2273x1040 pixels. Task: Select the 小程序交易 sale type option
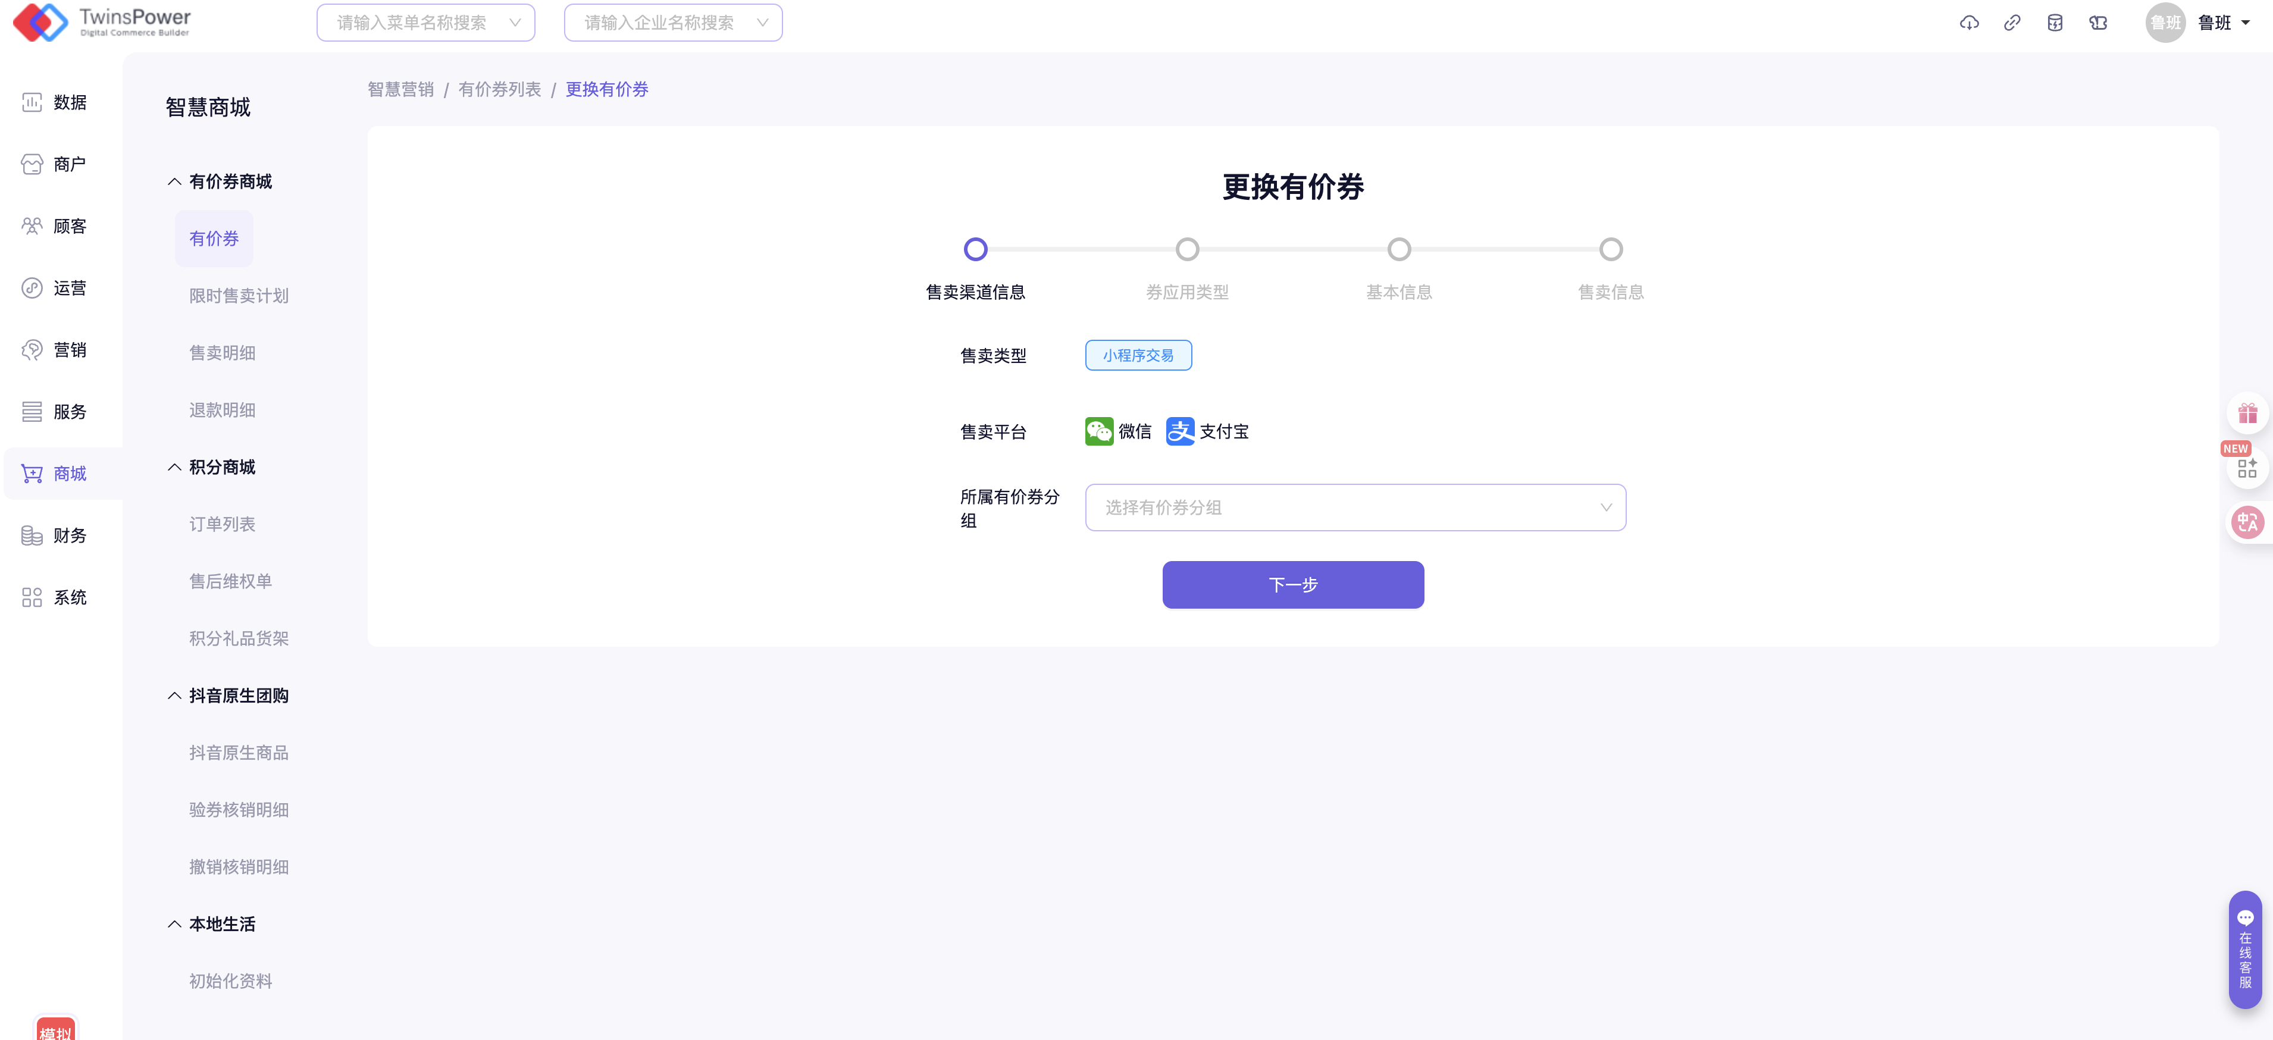[x=1137, y=355]
